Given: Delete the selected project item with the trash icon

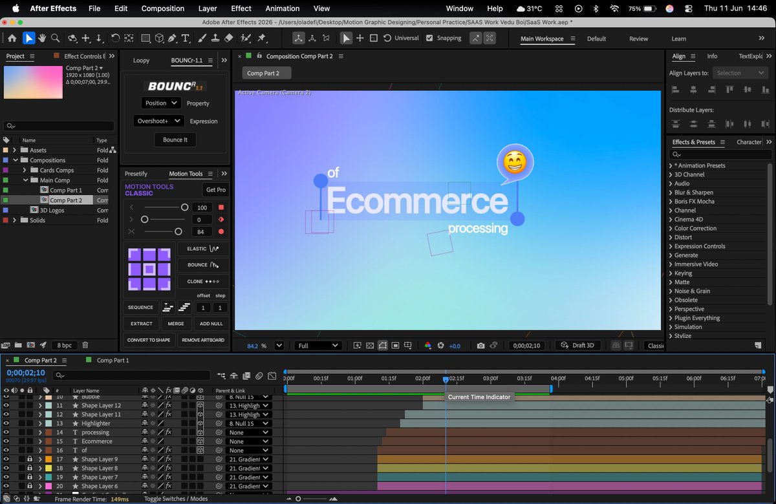Looking at the screenshot, I should [x=85, y=346].
